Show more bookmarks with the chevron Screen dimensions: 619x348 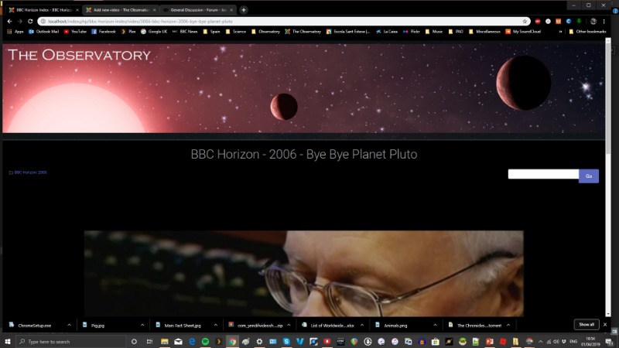coord(560,32)
